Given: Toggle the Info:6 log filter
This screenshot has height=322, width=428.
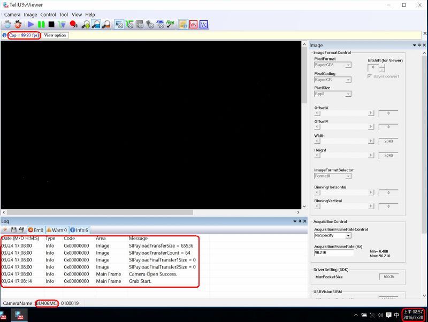Looking at the screenshot, I should (79, 230).
